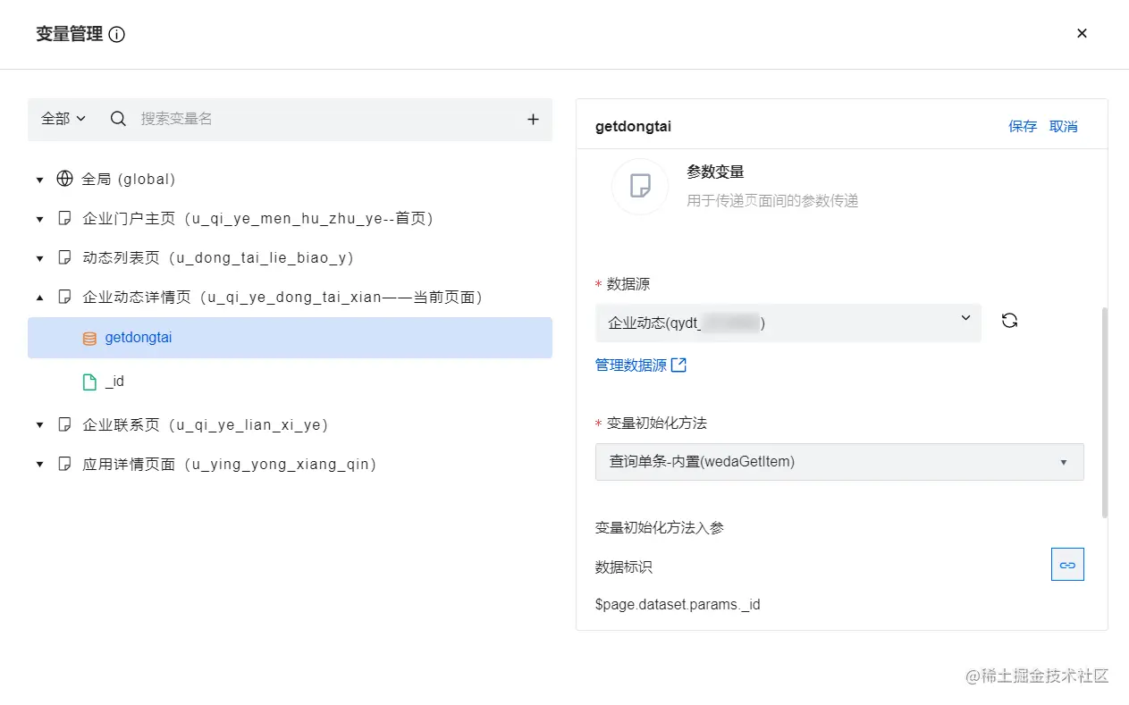1129x705 pixels.
Task: Open the 数据源 dropdown 企业动态
Action: pos(788,323)
